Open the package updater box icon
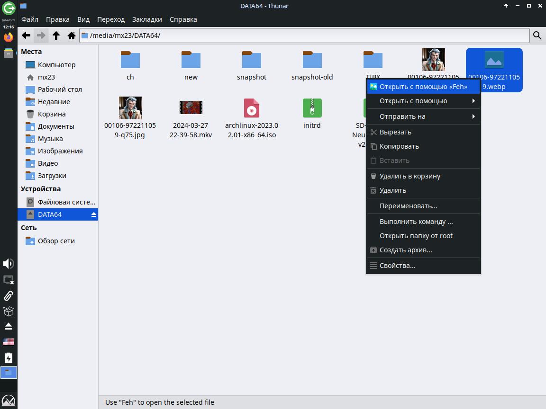This screenshot has width=546, height=409. (x=9, y=311)
